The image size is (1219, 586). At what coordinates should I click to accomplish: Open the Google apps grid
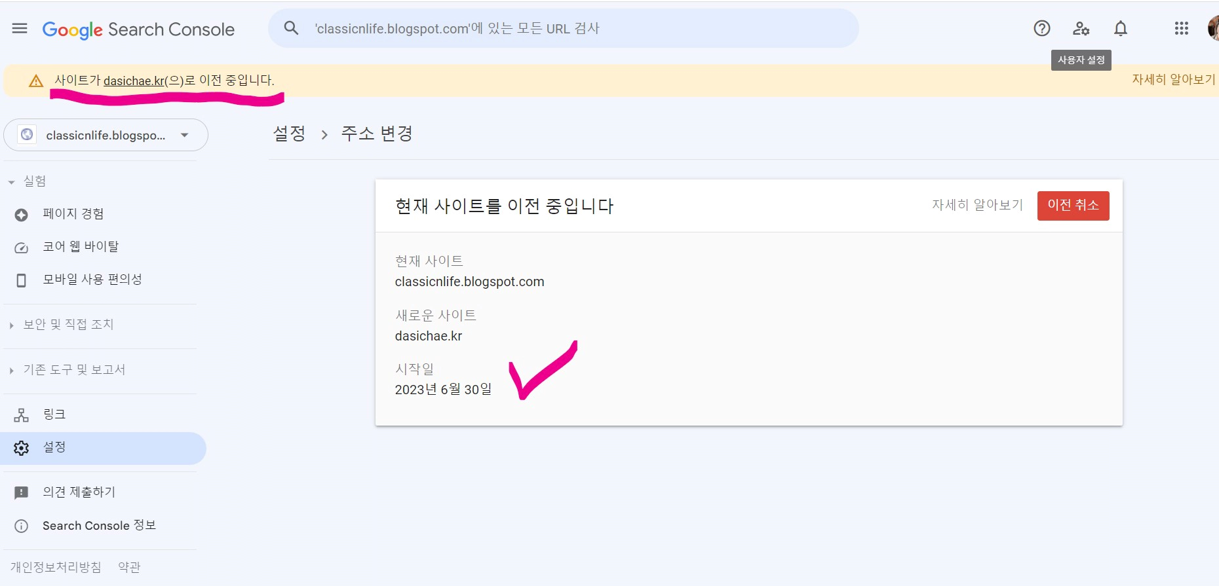pos(1182,28)
